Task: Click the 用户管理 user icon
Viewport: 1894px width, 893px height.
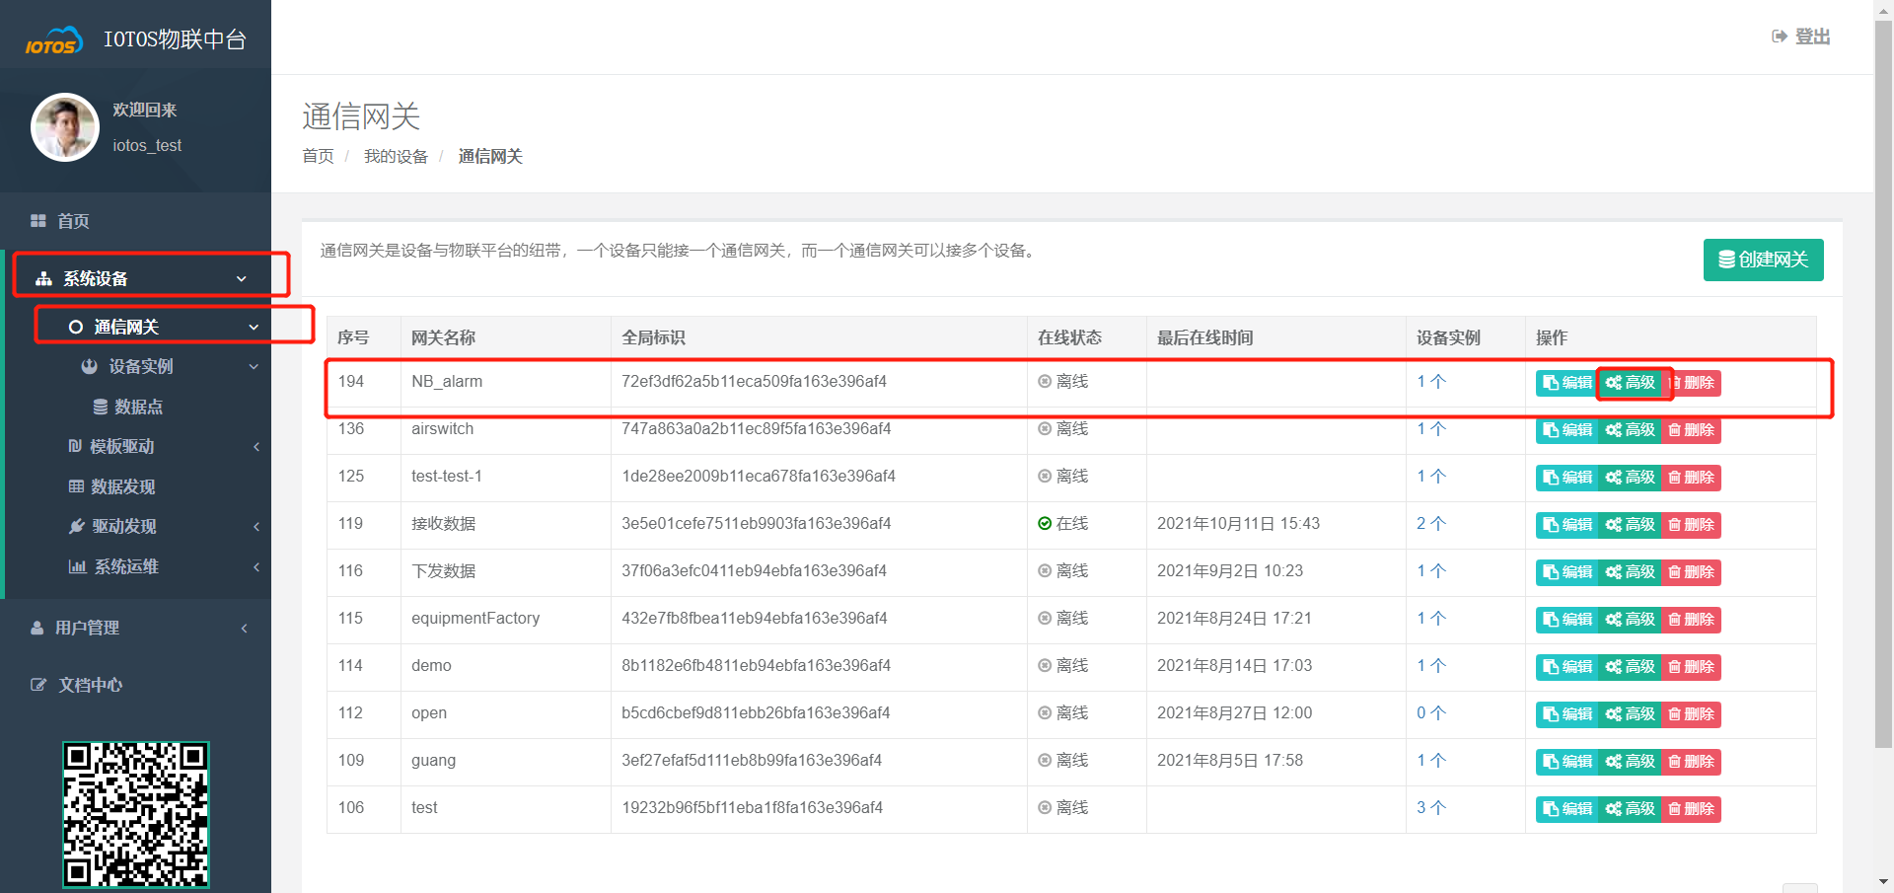Action: click(37, 628)
